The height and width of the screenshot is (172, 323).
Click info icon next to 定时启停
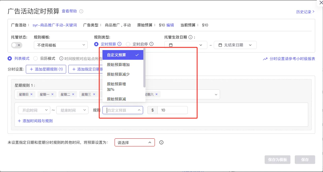point(151,44)
